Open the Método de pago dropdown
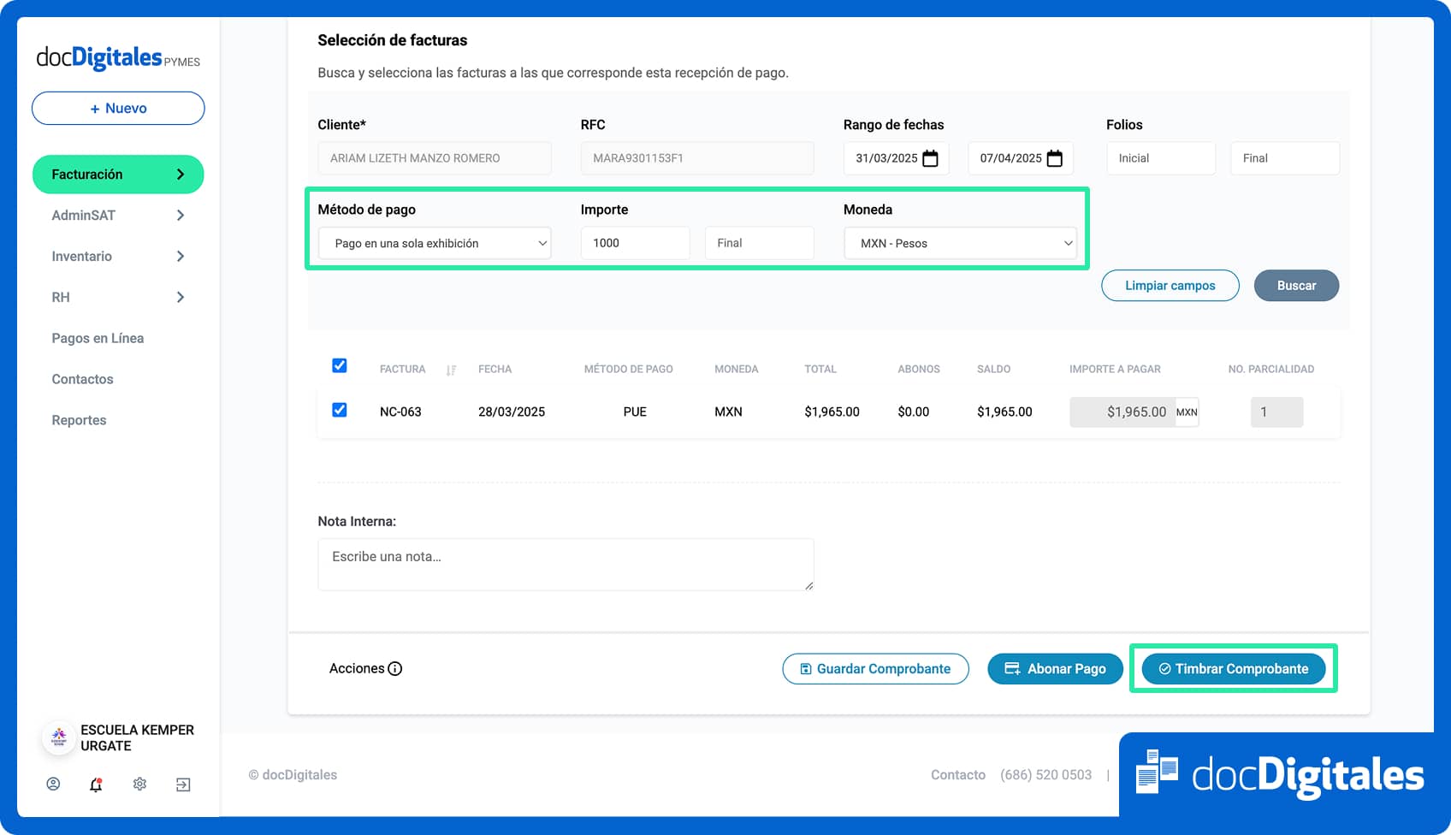 [435, 243]
